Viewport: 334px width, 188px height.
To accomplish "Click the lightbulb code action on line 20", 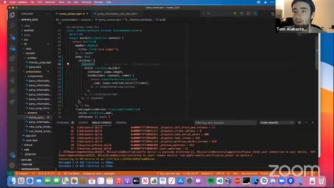I will [x=68, y=64].
